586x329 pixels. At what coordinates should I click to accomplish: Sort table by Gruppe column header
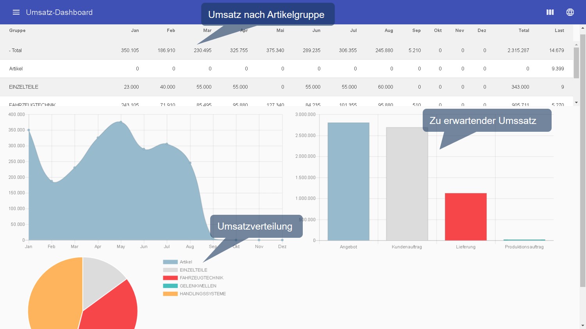(17, 30)
